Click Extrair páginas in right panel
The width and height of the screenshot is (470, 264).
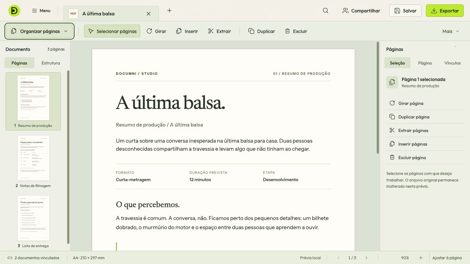click(425, 130)
